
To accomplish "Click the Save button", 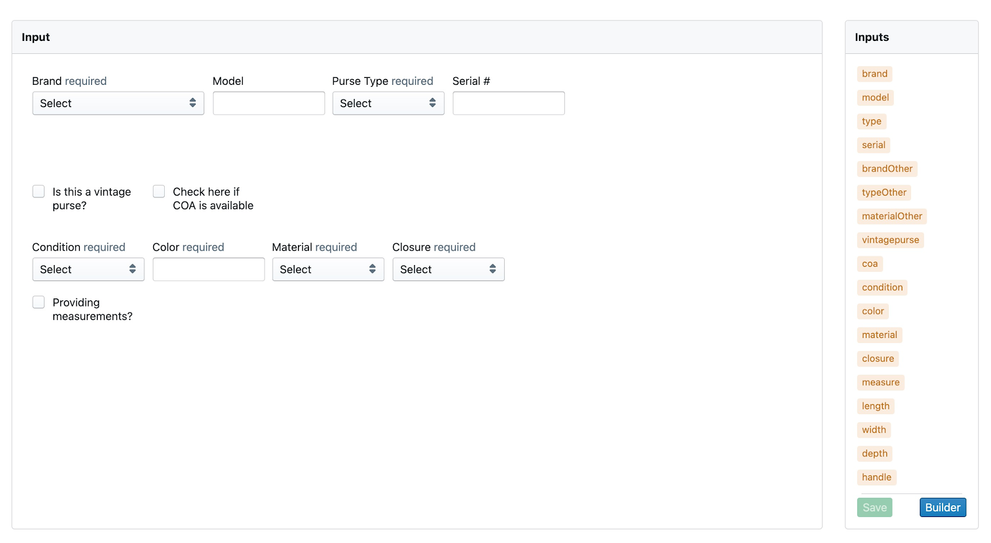I will (x=874, y=508).
